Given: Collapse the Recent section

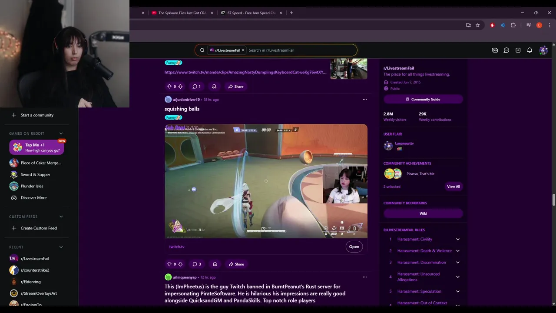Looking at the screenshot, I should click(x=61, y=247).
